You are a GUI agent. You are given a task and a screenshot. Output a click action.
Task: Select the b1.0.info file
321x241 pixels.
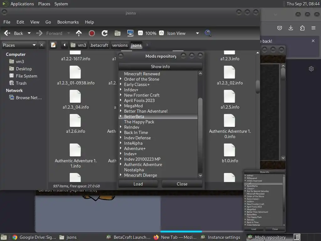pyautogui.click(x=230, y=153)
